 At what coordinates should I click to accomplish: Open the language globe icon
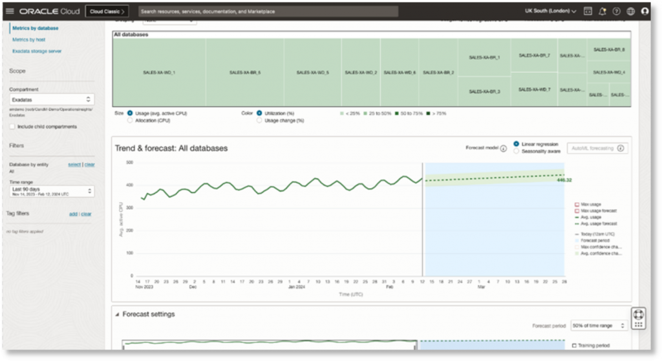[x=630, y=11]
